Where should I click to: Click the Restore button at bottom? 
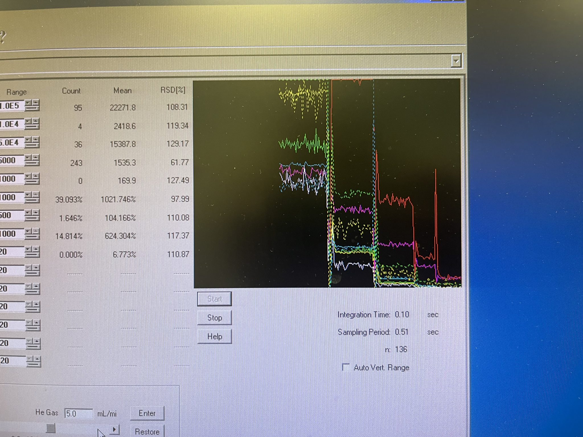click(x=147, y=431)
